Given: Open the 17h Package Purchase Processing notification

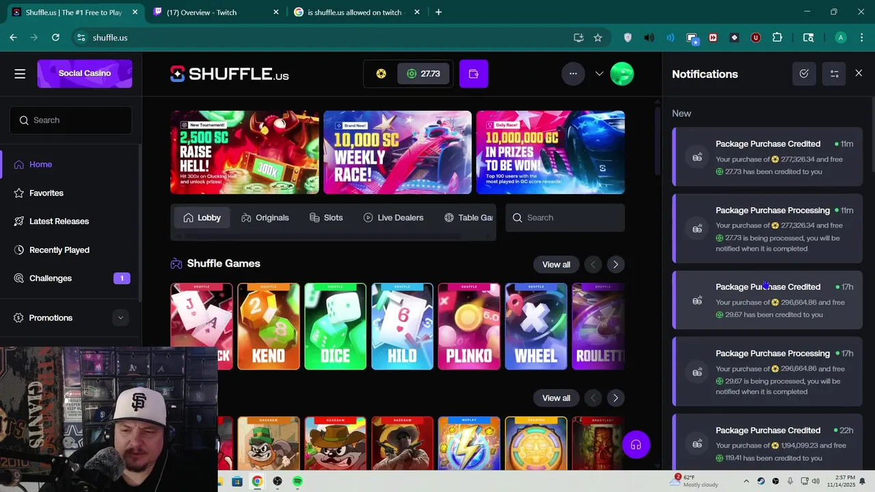Looking at the screenshot, I should click(767, 372).
